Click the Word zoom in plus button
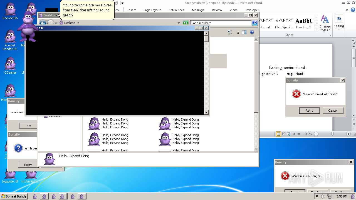The width and height of the screenshot is (356, 200). (348, 134)
